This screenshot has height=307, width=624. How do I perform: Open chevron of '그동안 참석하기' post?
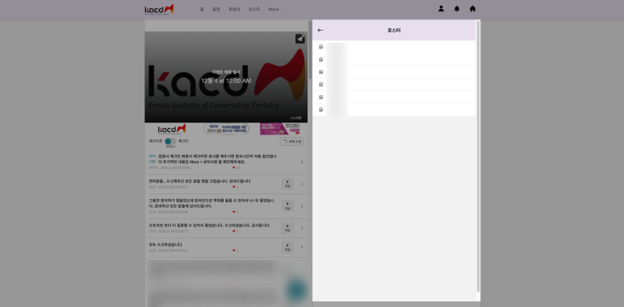pyautogui.click(x=302, y=206)
